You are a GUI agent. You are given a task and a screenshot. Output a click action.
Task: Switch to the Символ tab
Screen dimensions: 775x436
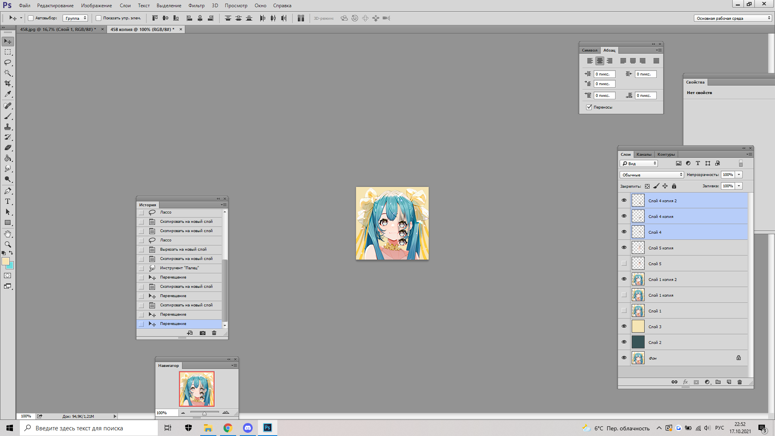click(x=590, y=50)
